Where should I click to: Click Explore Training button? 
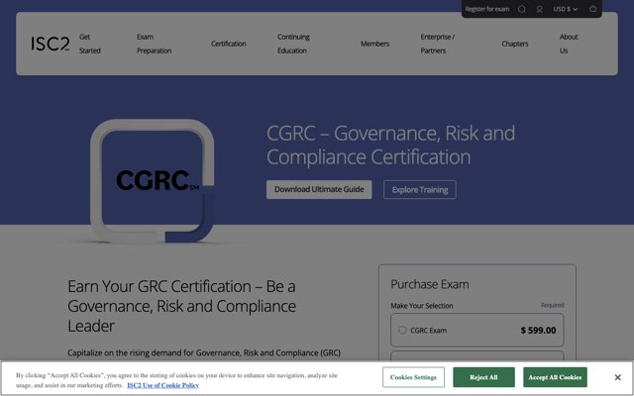(420, 189)
